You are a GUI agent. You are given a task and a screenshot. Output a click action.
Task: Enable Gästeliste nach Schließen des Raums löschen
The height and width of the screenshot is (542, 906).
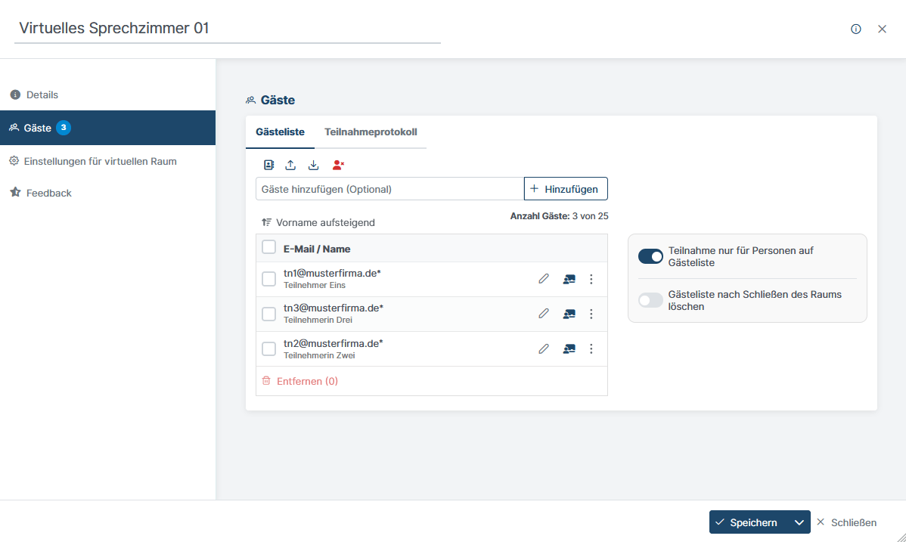coord(650,300)
